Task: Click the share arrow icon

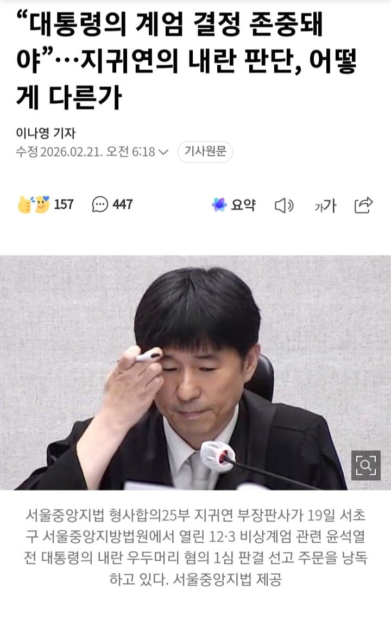Action: [363, 205]
